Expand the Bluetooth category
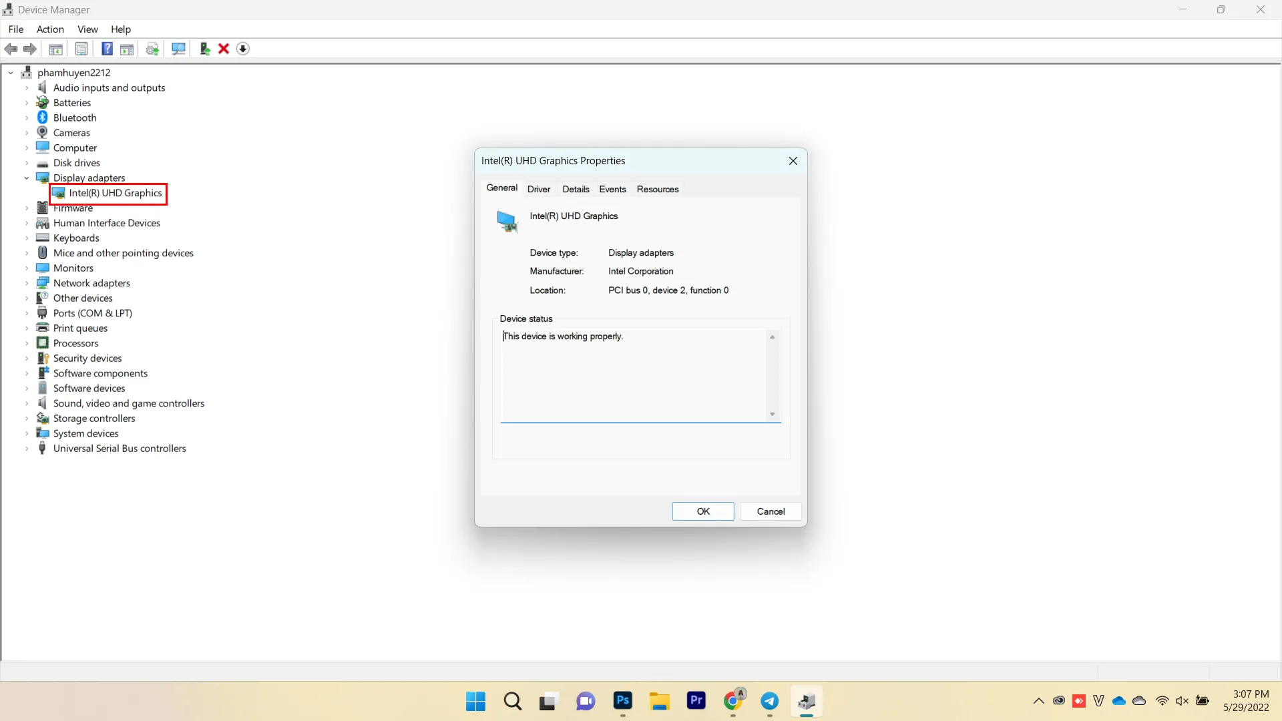 click(x=27, y=117)
